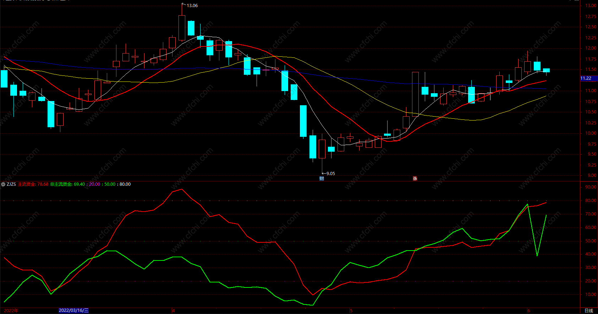Click the 9.05 low price annotation
This screenshot has width=598, height=314.
click(x=330, y=174)
